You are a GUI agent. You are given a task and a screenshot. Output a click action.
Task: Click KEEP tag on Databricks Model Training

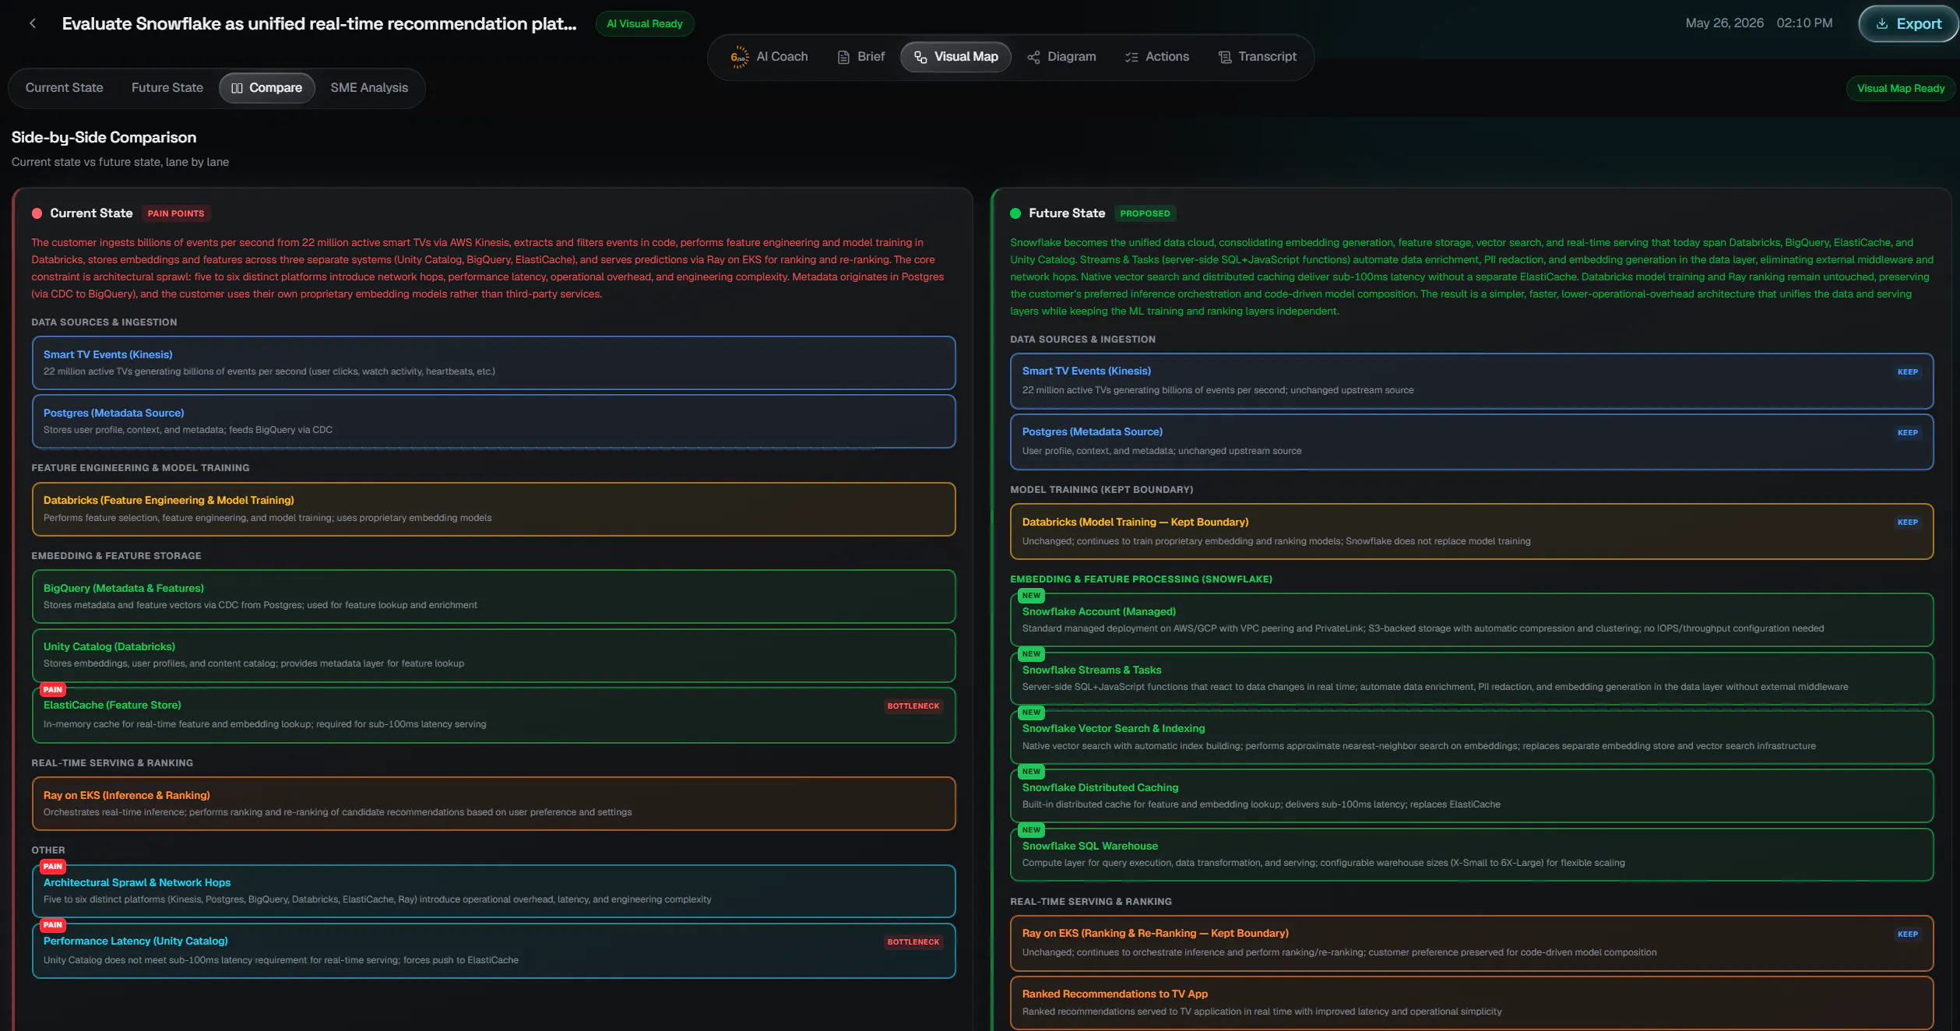[x=1907, y=523]
